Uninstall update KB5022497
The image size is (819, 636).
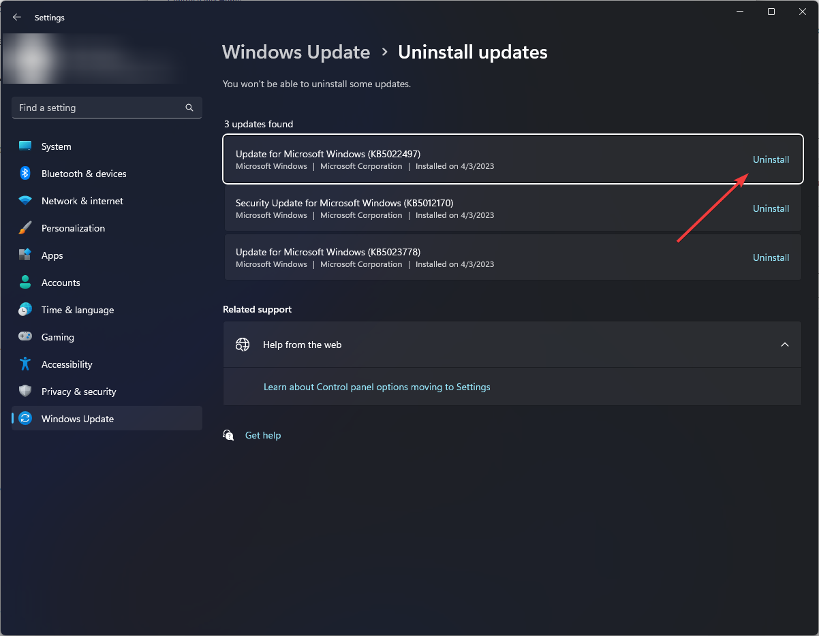pyautogui.click(x=771, y=159)
